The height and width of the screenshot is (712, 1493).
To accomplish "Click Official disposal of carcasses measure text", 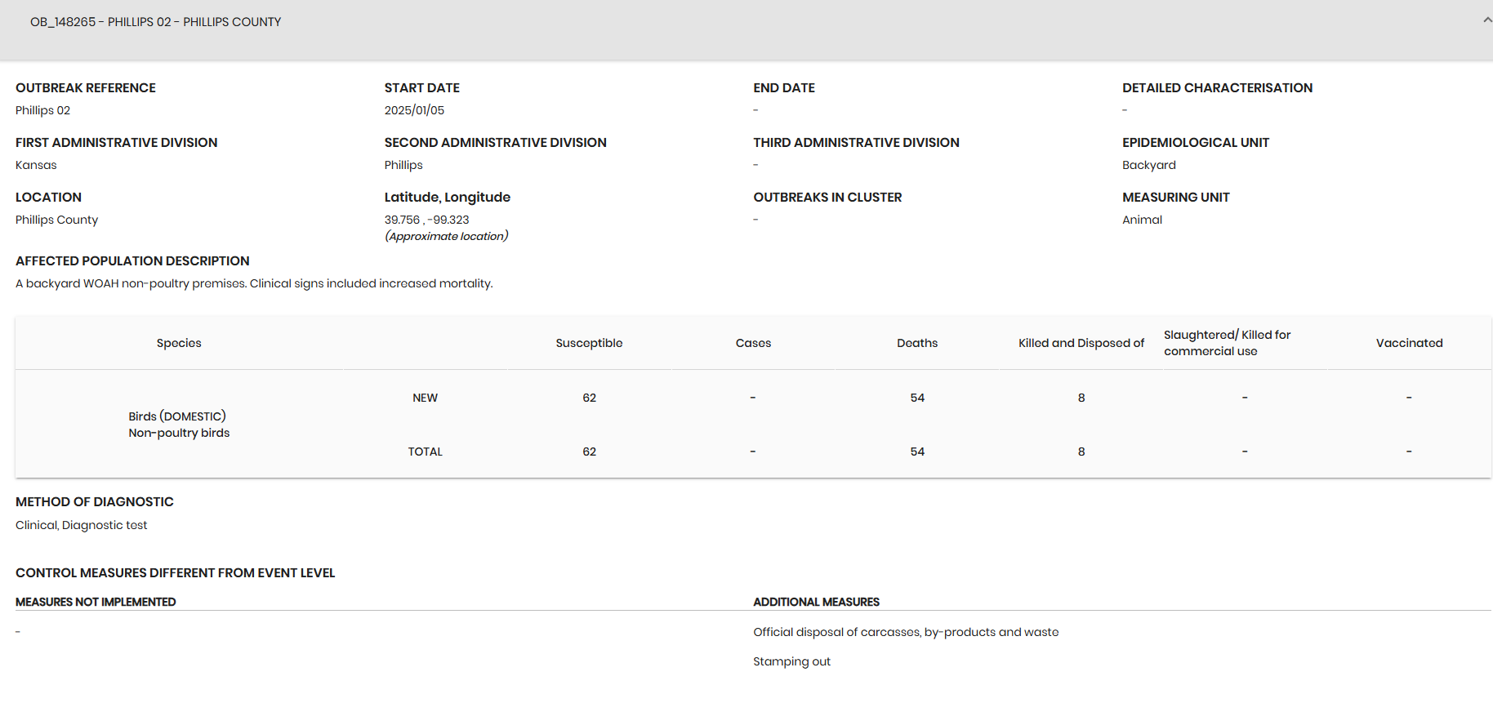I will (905, 632).
